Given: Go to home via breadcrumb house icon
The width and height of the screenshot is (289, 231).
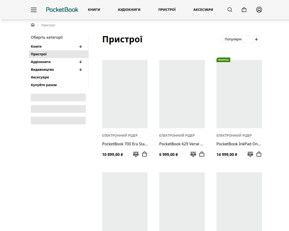Looking at the screenshot, I should 33,25.
